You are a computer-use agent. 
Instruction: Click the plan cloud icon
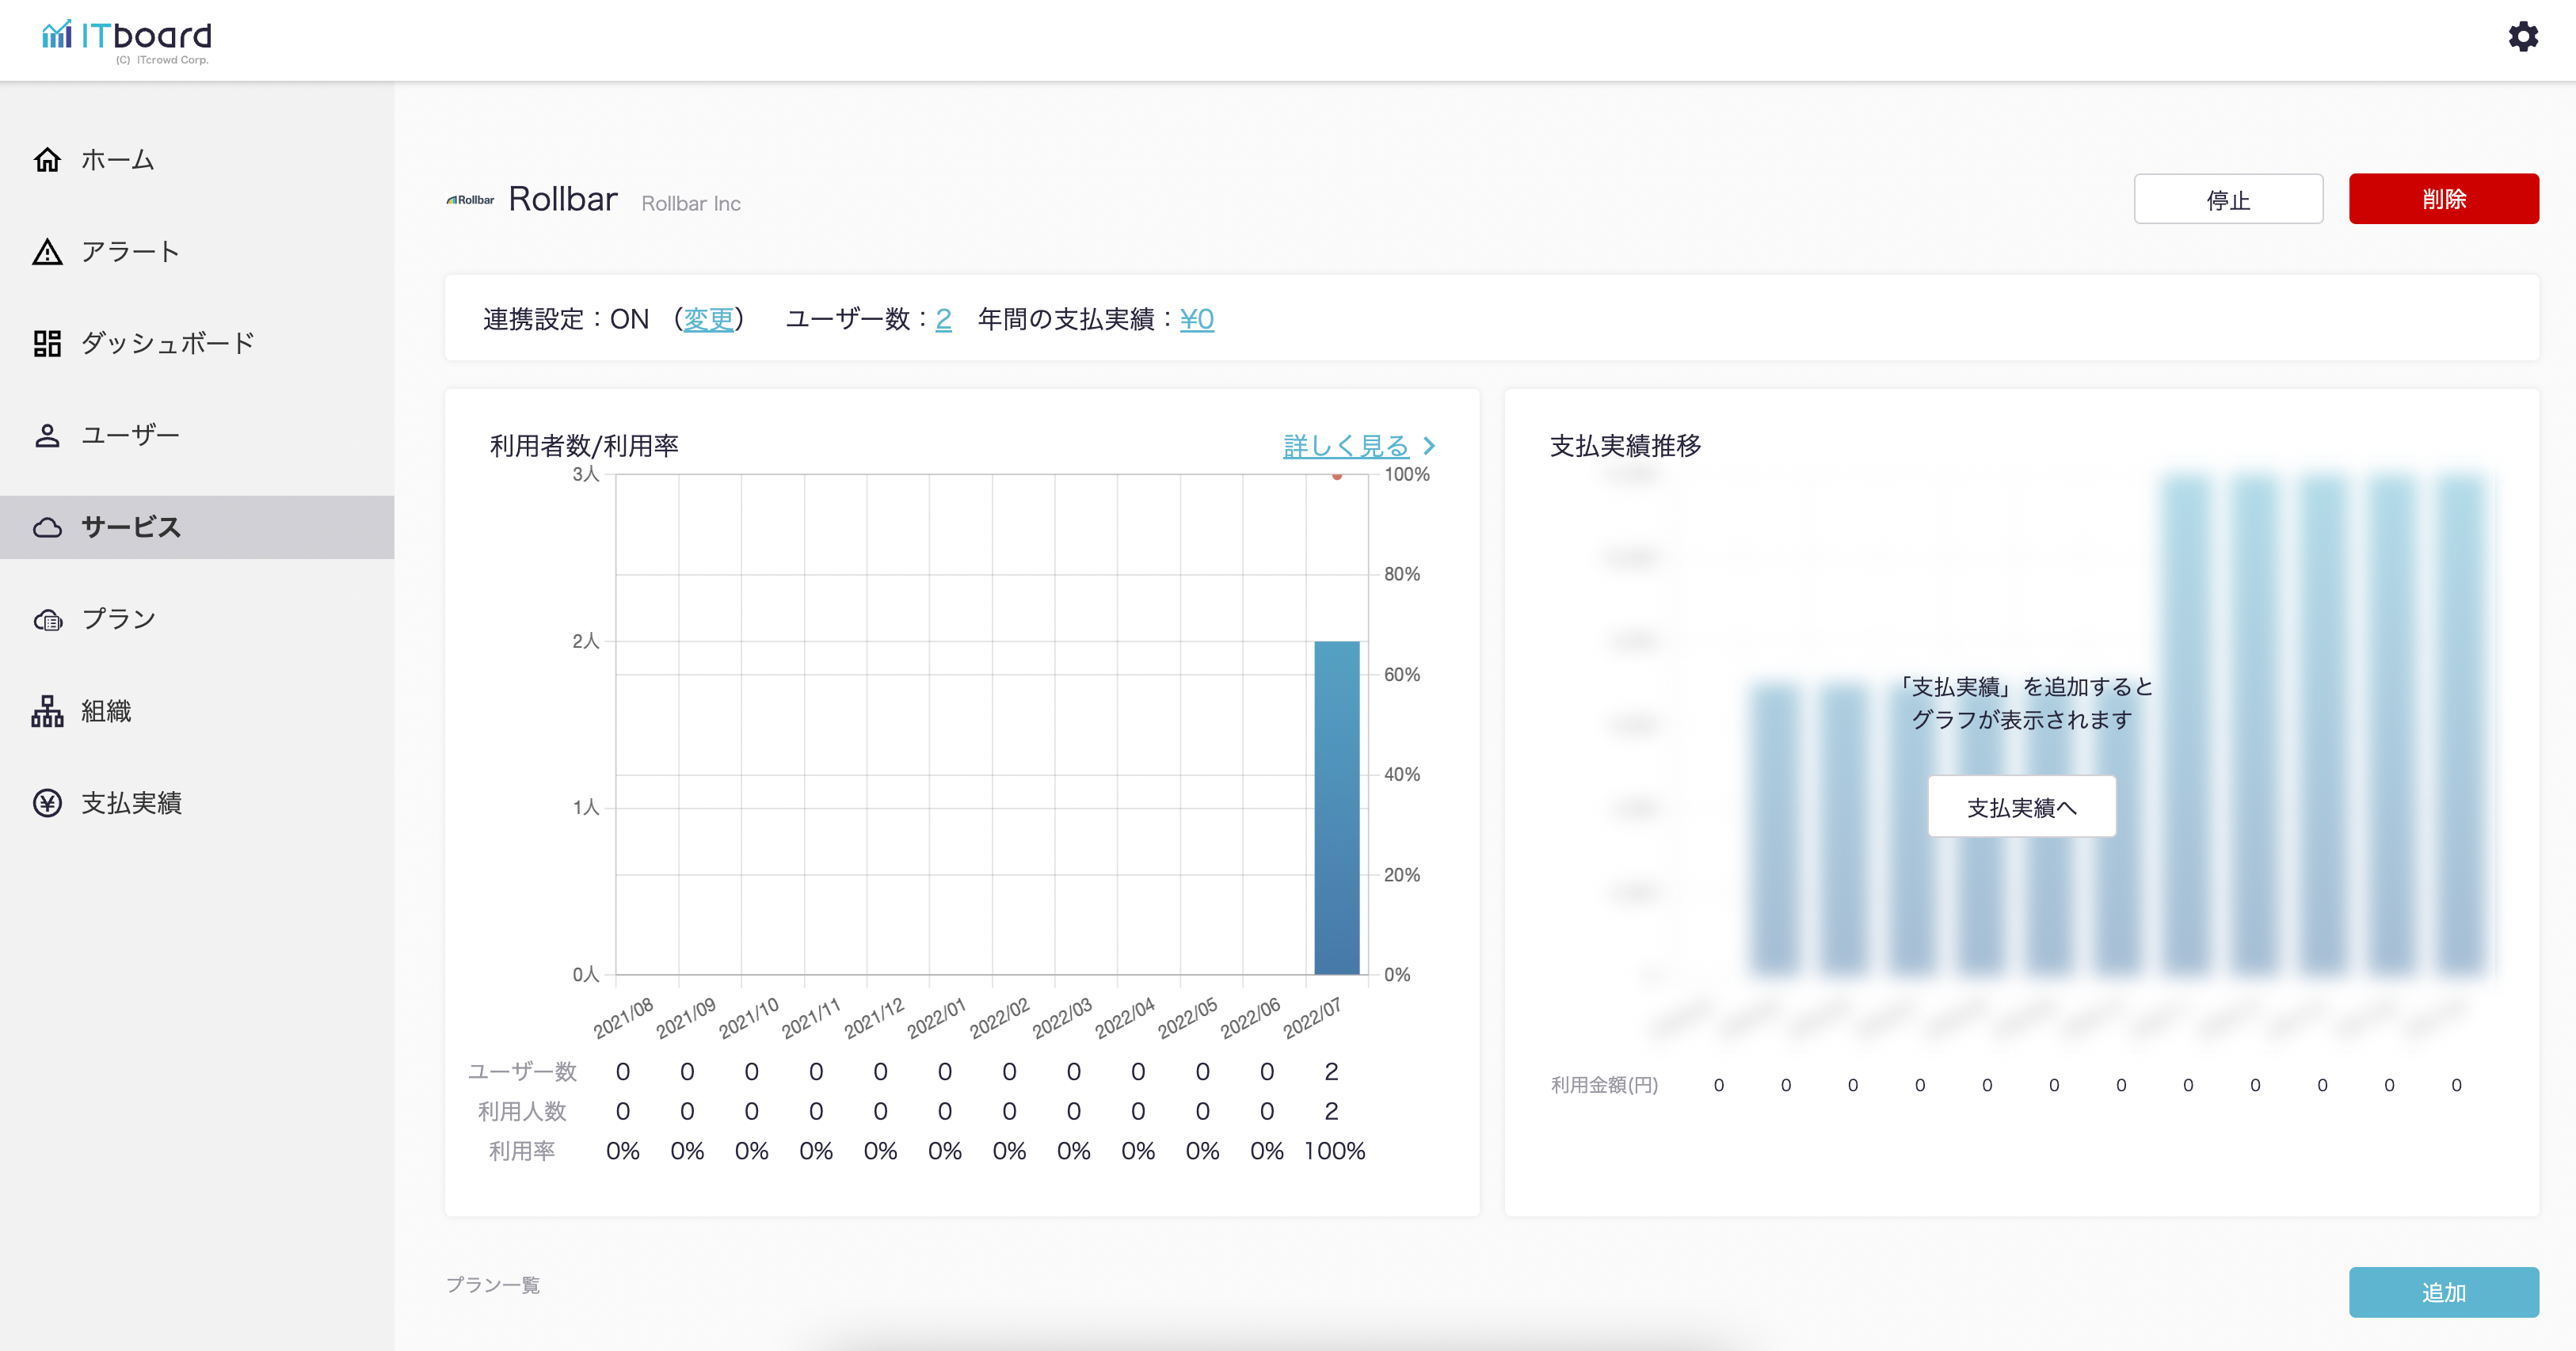coord(47,620)
